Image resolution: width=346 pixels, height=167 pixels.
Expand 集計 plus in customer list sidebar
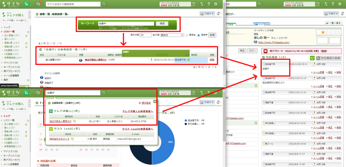click(28, 80)
